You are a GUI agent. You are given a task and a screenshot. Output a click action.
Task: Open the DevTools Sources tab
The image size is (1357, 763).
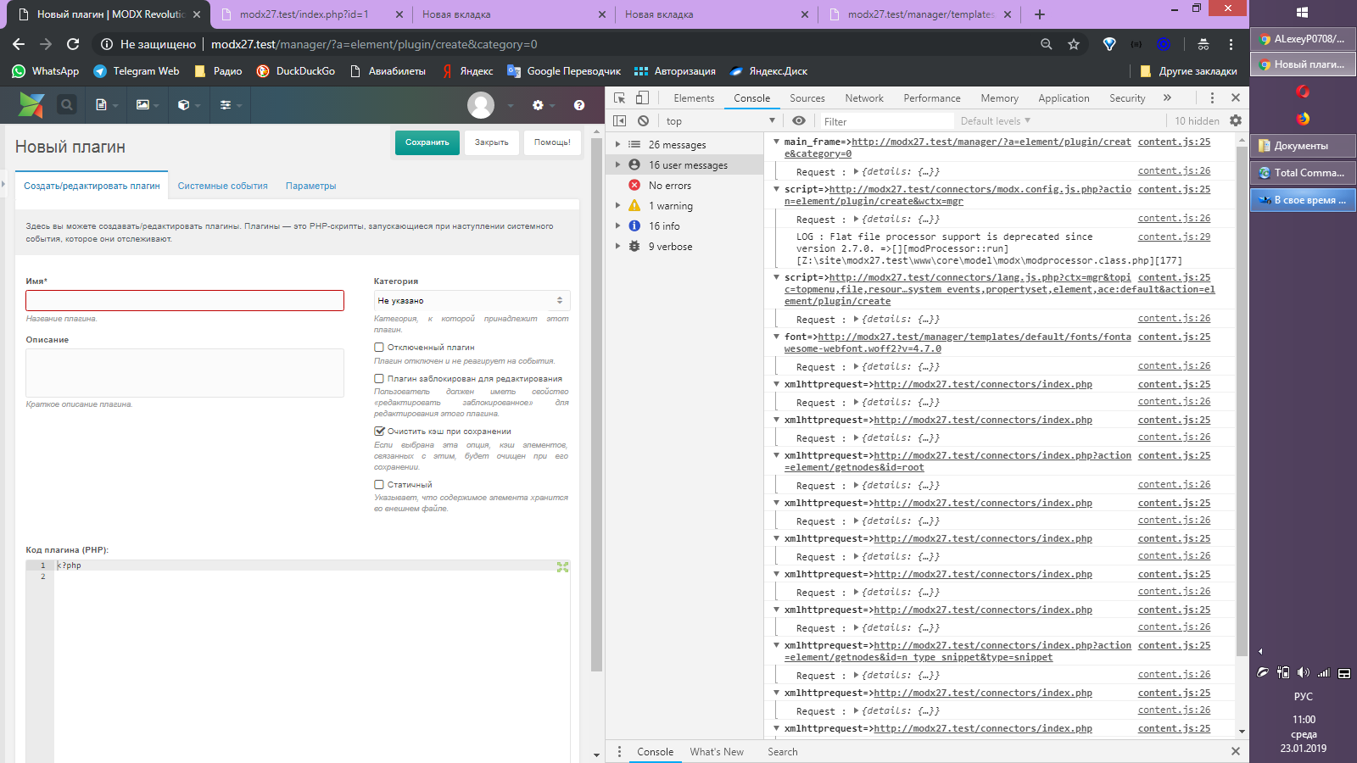pos(807,98)
